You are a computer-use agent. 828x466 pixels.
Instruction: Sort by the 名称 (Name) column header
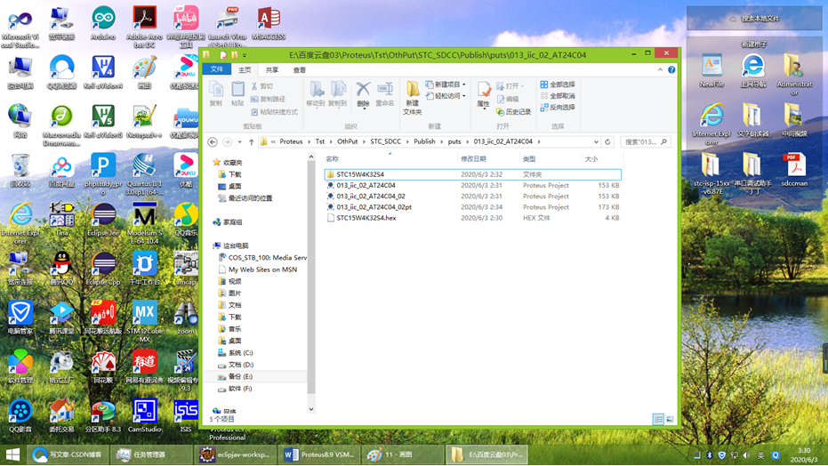[390, 159]
